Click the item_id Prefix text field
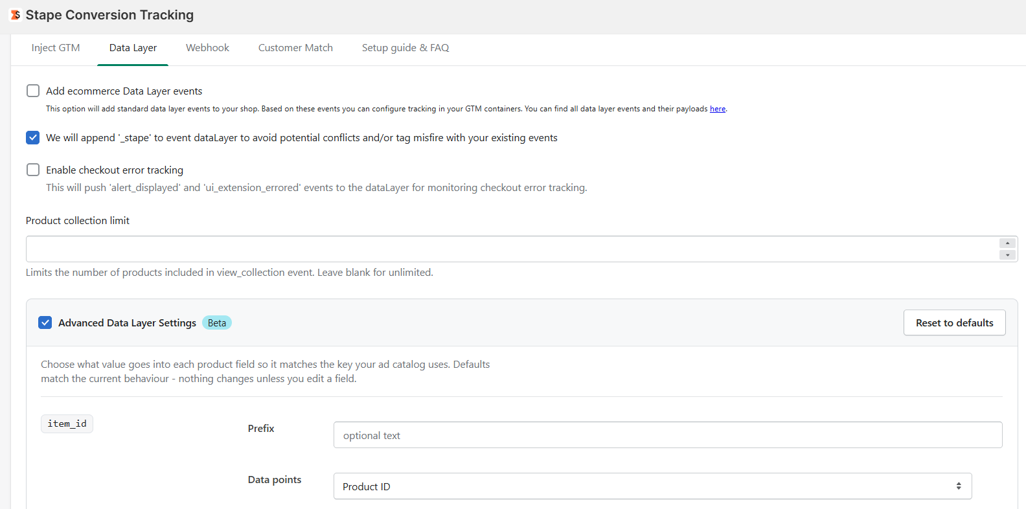This screenshot has height=509, width=1026. pyautogui.click(x=668, y=435)
